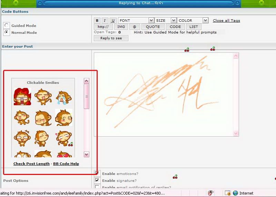
Task: Open the SIZE dropdown
Action: 166,21
